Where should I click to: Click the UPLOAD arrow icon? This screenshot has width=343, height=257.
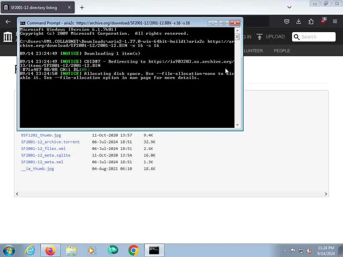click(260, 37)
